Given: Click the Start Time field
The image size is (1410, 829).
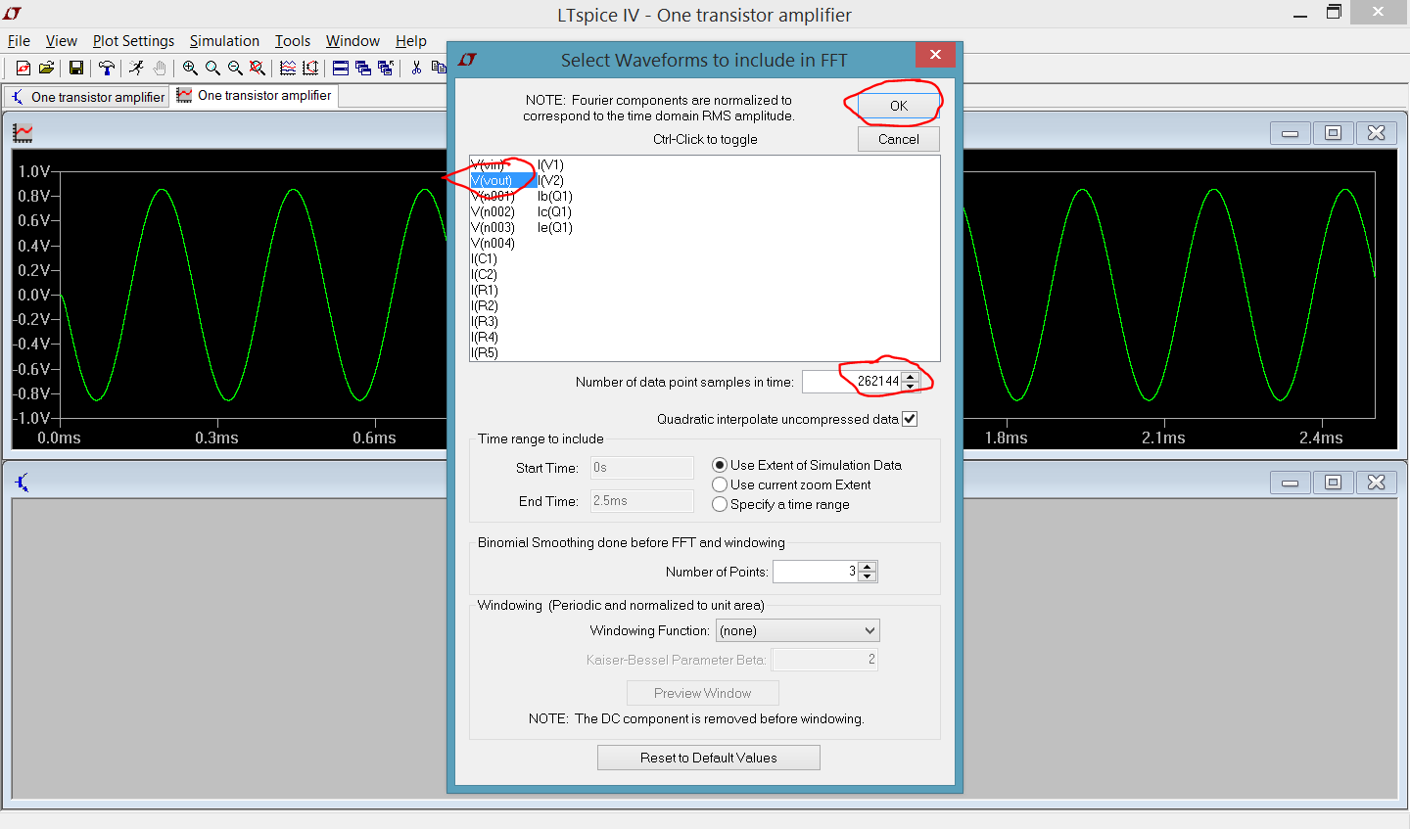Looking at the screenshot, I should tap(641, 468).
